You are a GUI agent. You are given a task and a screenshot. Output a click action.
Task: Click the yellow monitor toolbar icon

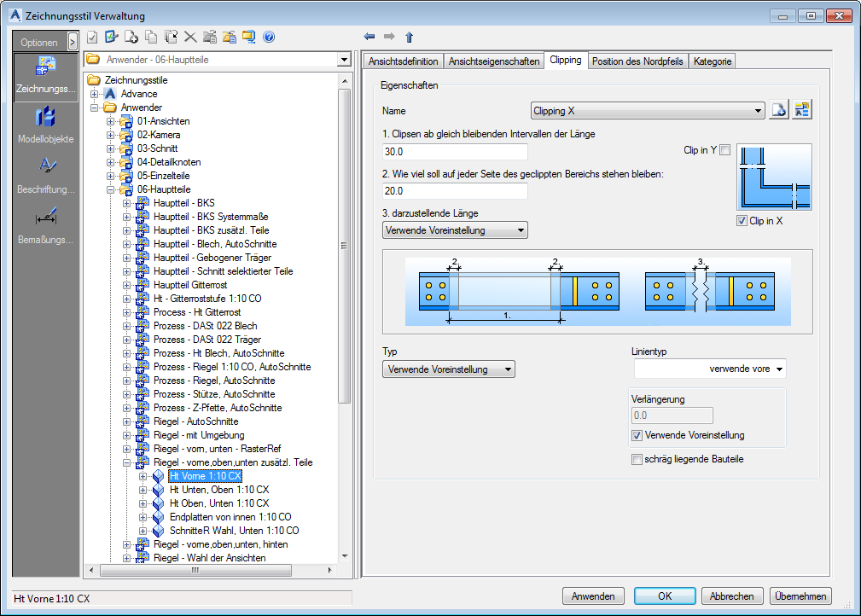[249, 37]
